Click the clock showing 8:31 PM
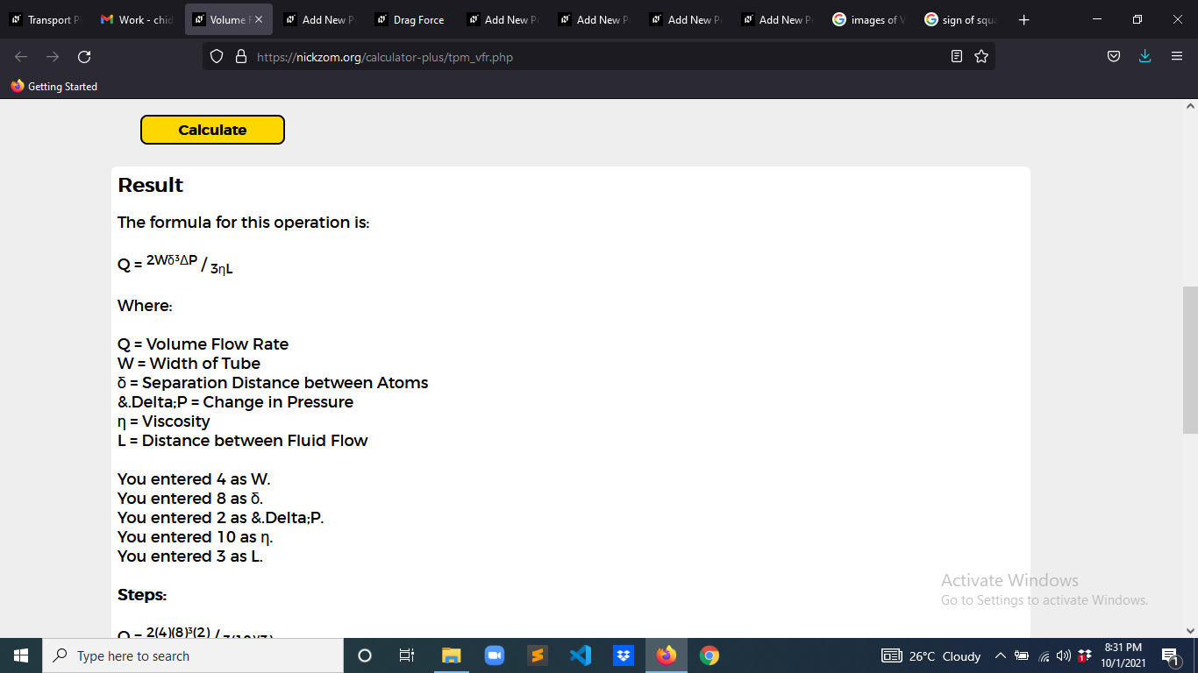Screen dimensions: 1198x673 (1123, 655)
